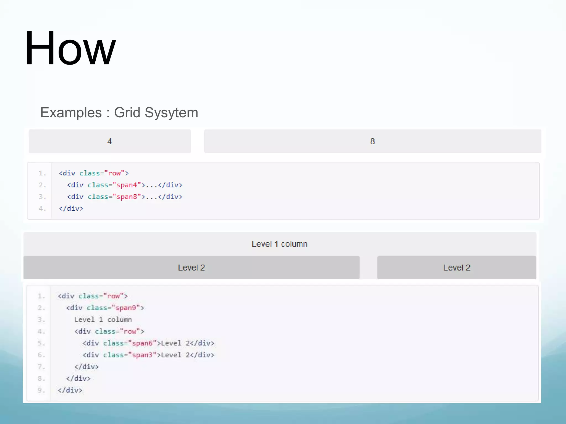
Task: Click the nested div class row line
Action: (x=109, y=331)
